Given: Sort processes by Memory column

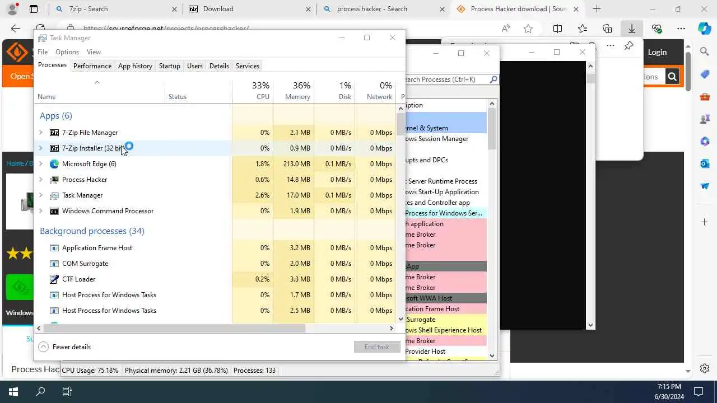Looking at the screenshot, I should click(x=294, y=91).
